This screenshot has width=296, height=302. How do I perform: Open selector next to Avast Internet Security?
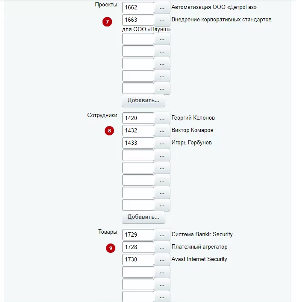coord(162,259)
